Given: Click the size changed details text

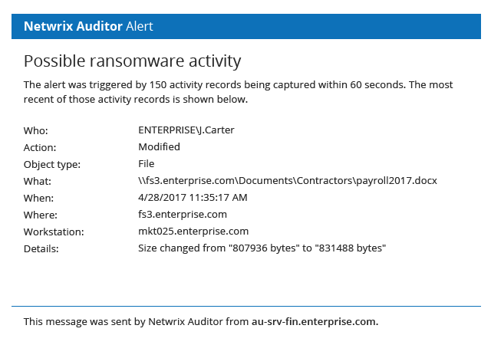Looking at the screenshot, I should point(262,248).
